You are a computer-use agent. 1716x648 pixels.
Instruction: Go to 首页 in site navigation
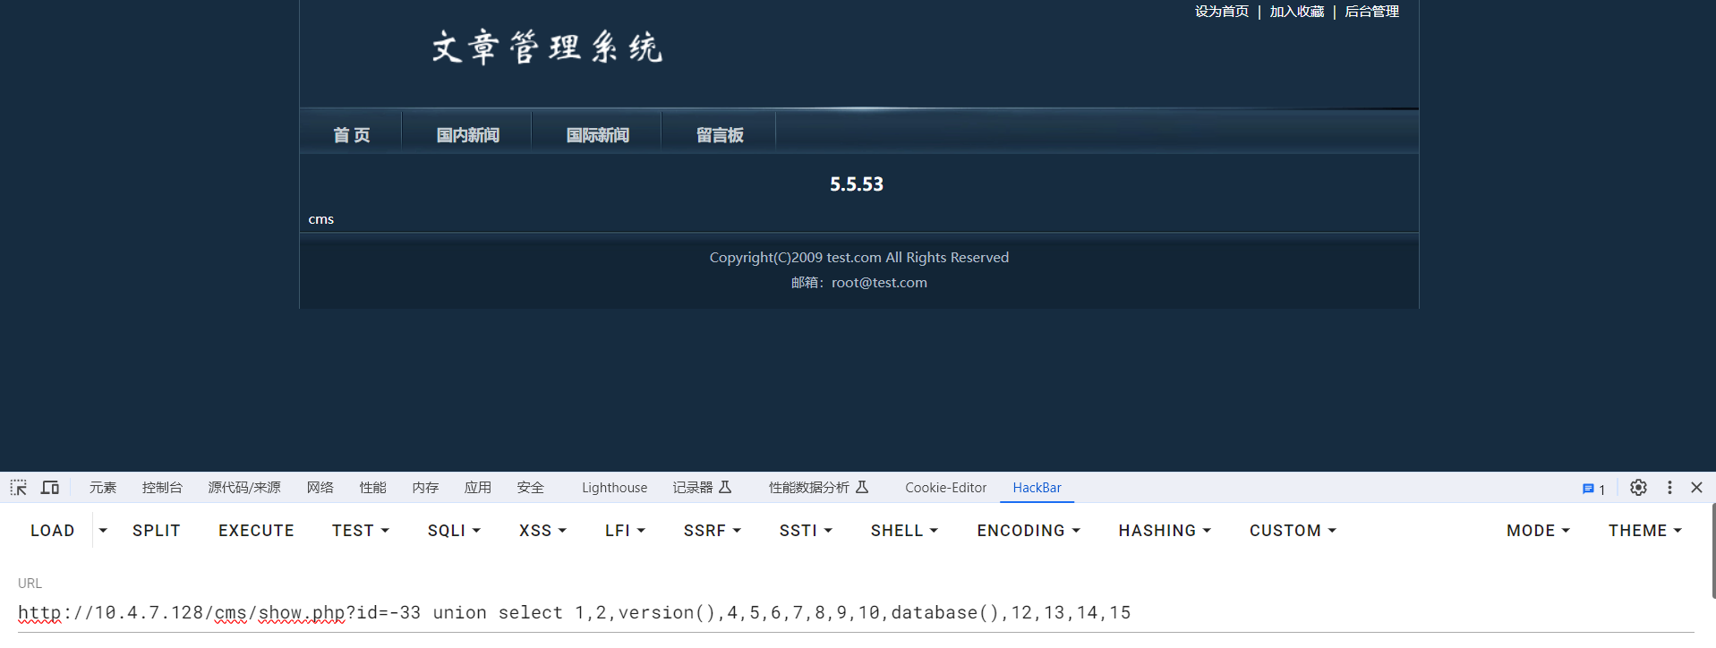(x=351, y=135)
